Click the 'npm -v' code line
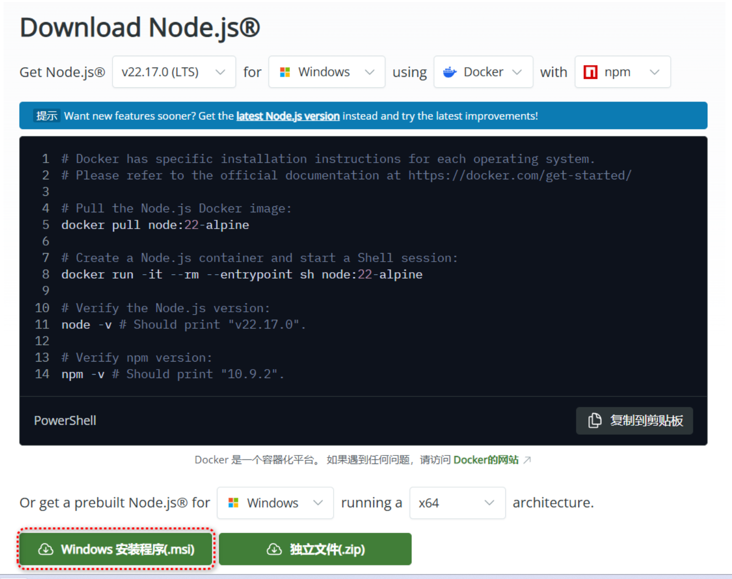This screenshot has height=579, width=732. click(x=173, y=374)
